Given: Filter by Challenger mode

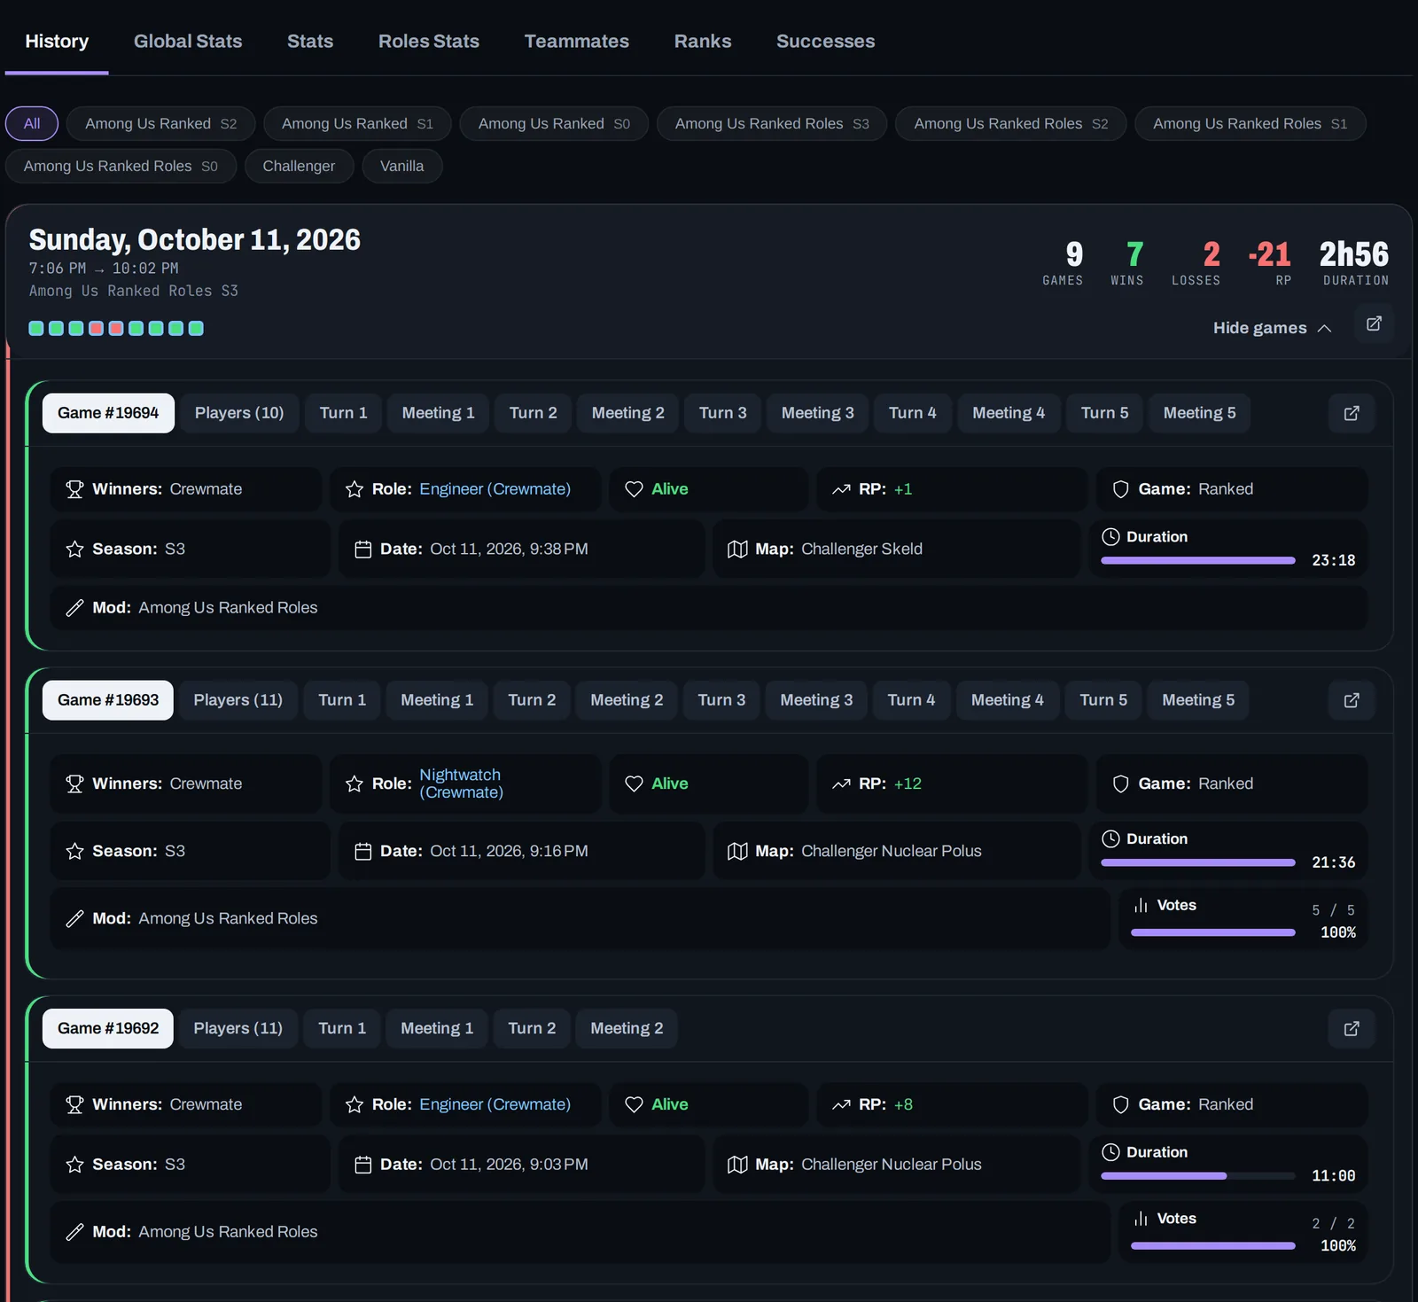Looking at the screenshot, I should click(x=299, y=166).
